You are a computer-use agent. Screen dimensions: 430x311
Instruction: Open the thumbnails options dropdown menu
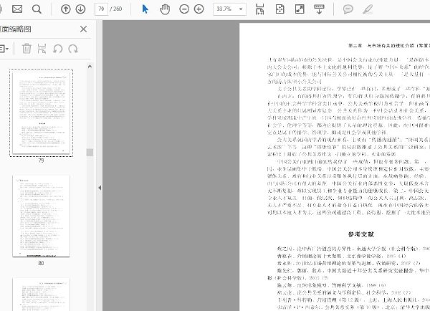(x=4, y=49)
